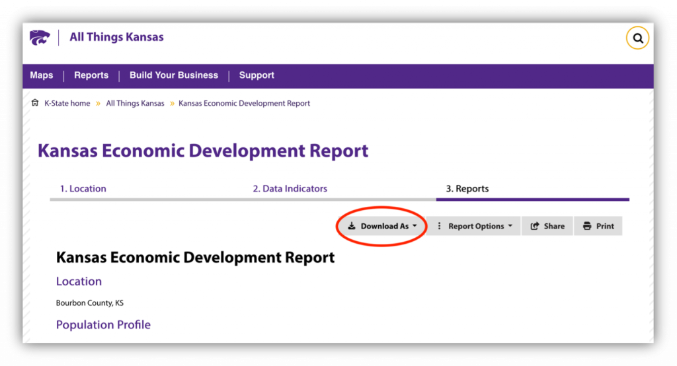
Task: Select the 3. Reports tab
Action: point(467,188)
